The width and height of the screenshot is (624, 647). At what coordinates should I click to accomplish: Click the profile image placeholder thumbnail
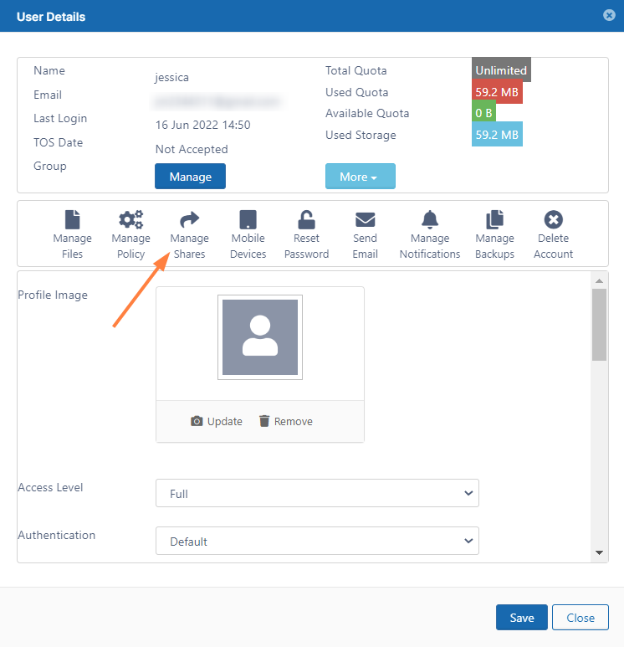pos(260,337)
